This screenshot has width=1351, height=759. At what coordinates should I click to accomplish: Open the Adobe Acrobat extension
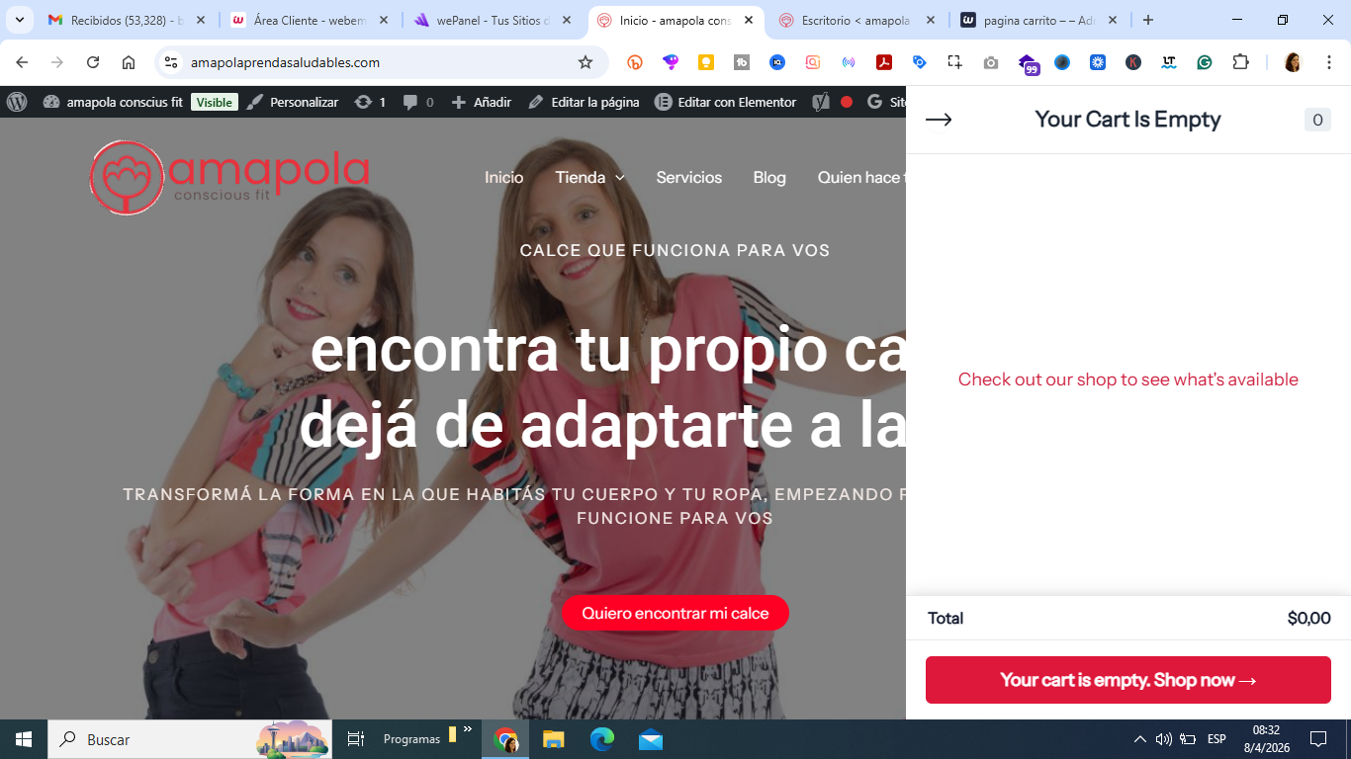point(883,62)
